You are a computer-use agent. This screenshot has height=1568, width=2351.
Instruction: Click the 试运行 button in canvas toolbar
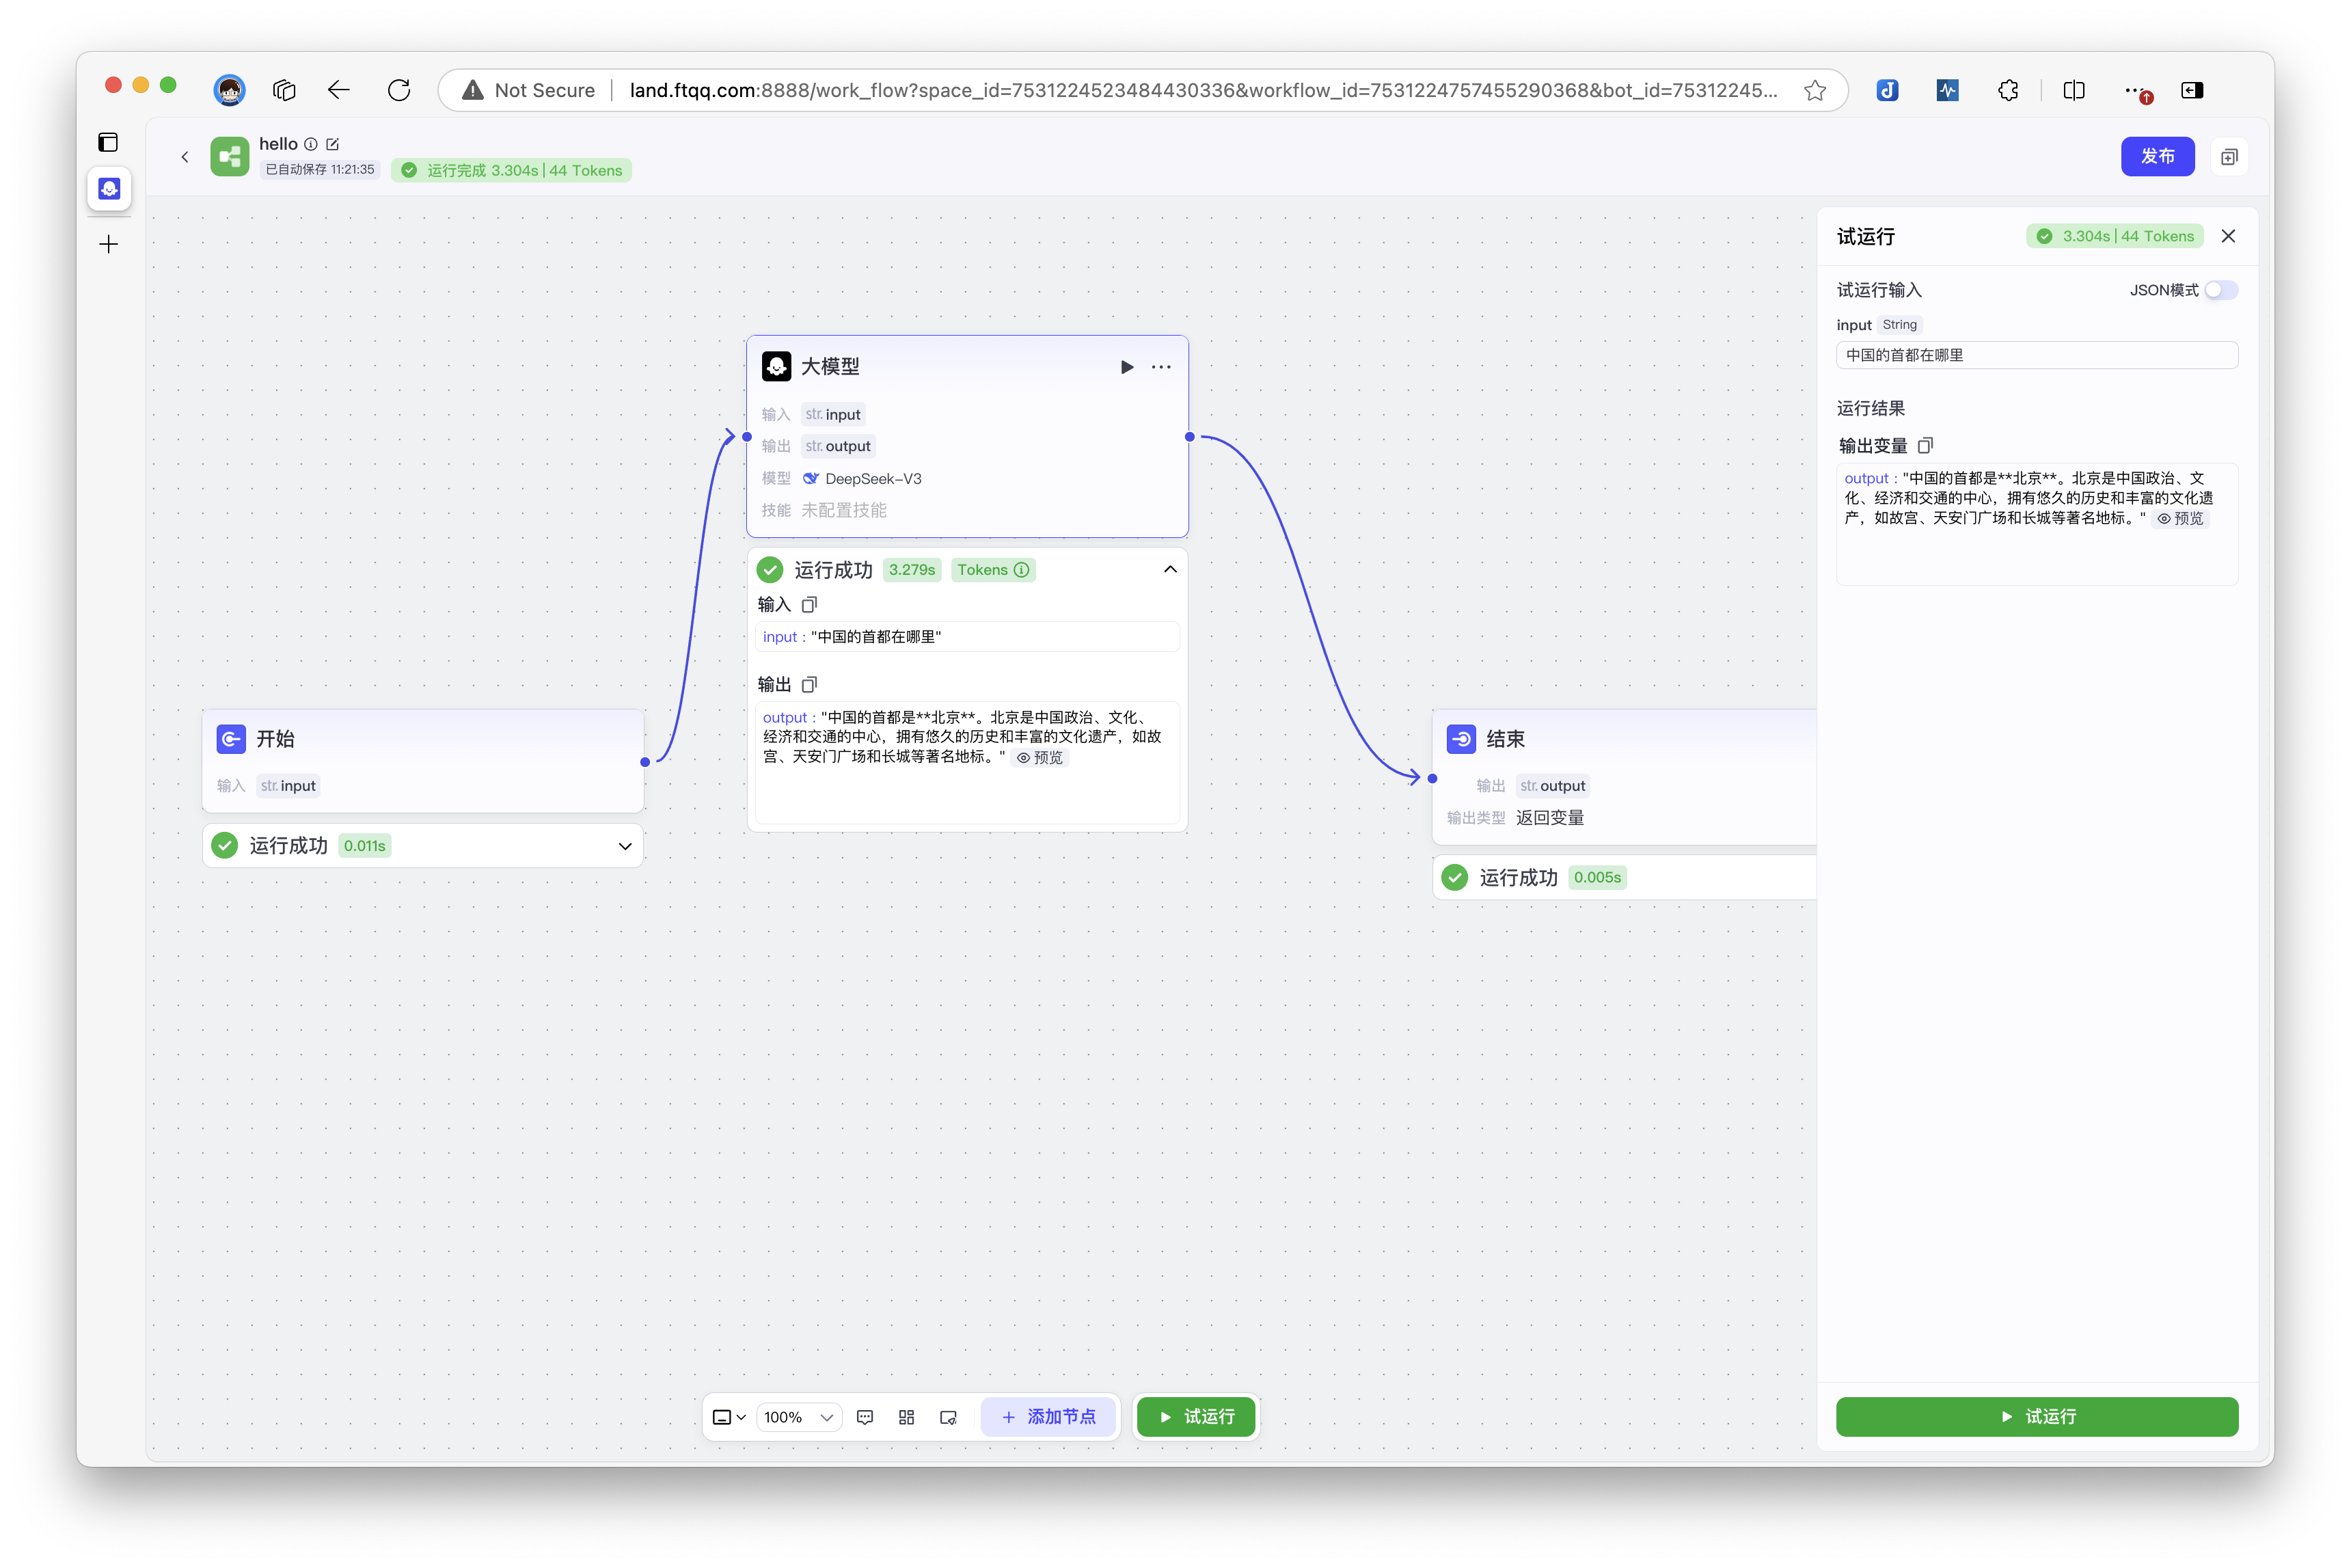[x=1197, y=1417]
